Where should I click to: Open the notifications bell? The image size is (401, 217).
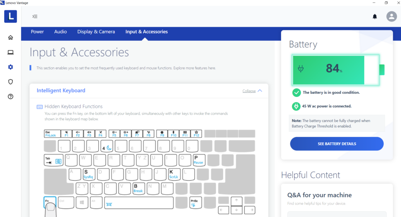point(375,16)
